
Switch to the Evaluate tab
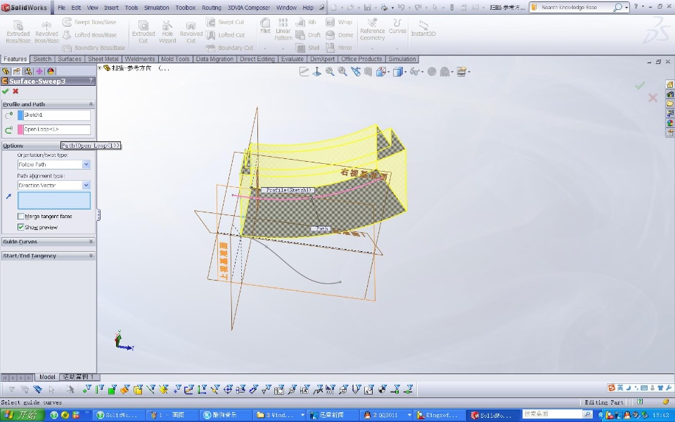[x=292, y=59]
